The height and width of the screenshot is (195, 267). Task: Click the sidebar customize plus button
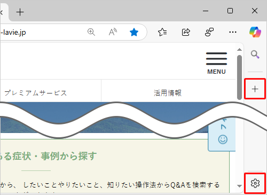pos(255,89)
